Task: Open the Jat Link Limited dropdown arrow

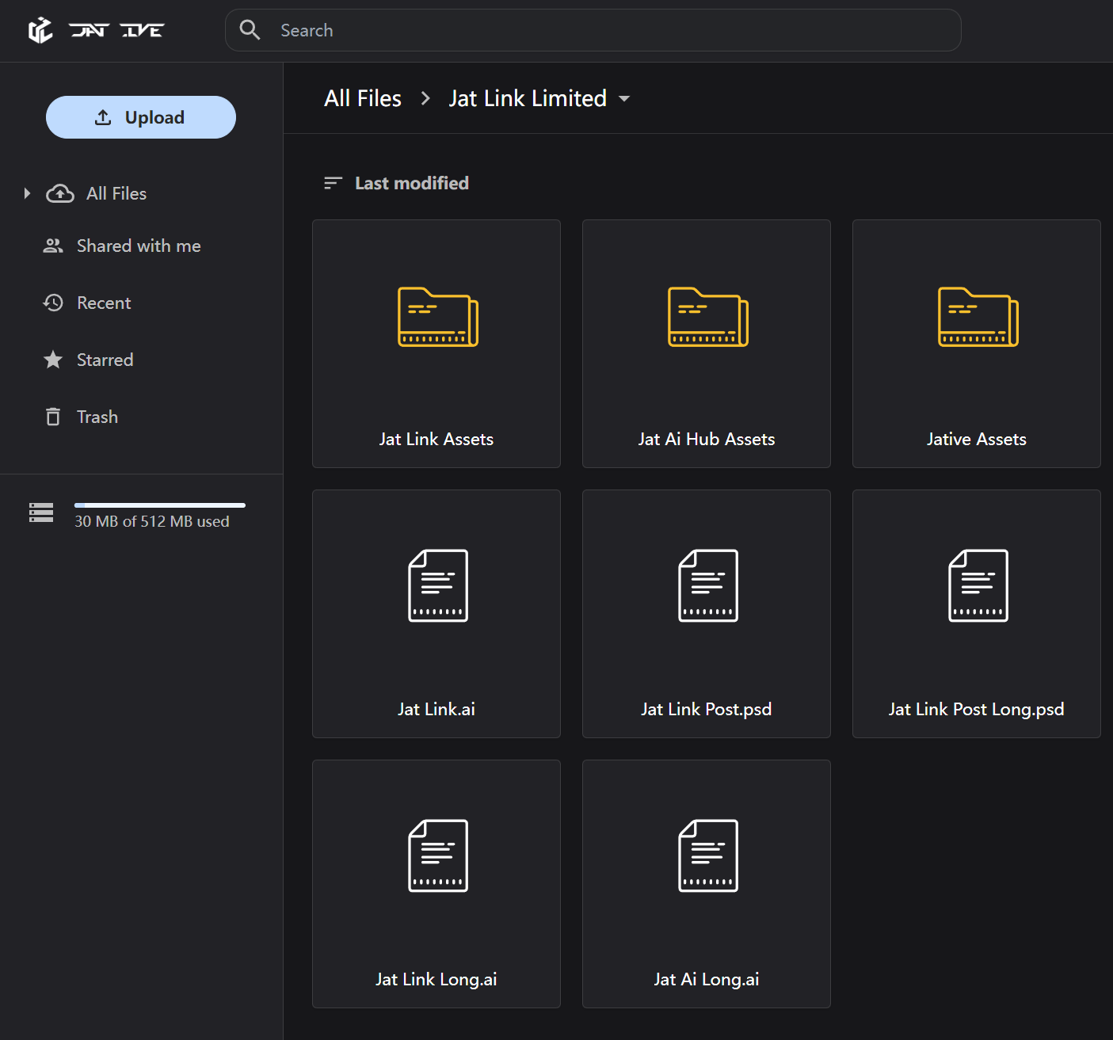Action: (x=624, y=99)
